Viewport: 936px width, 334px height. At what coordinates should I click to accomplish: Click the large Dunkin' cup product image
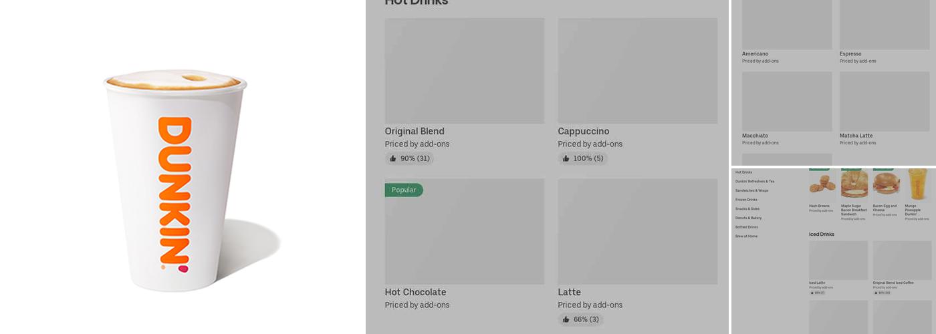point(177,180)
